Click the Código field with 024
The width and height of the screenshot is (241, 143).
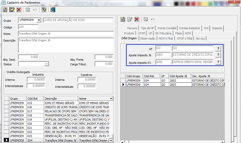pos(28,27)
